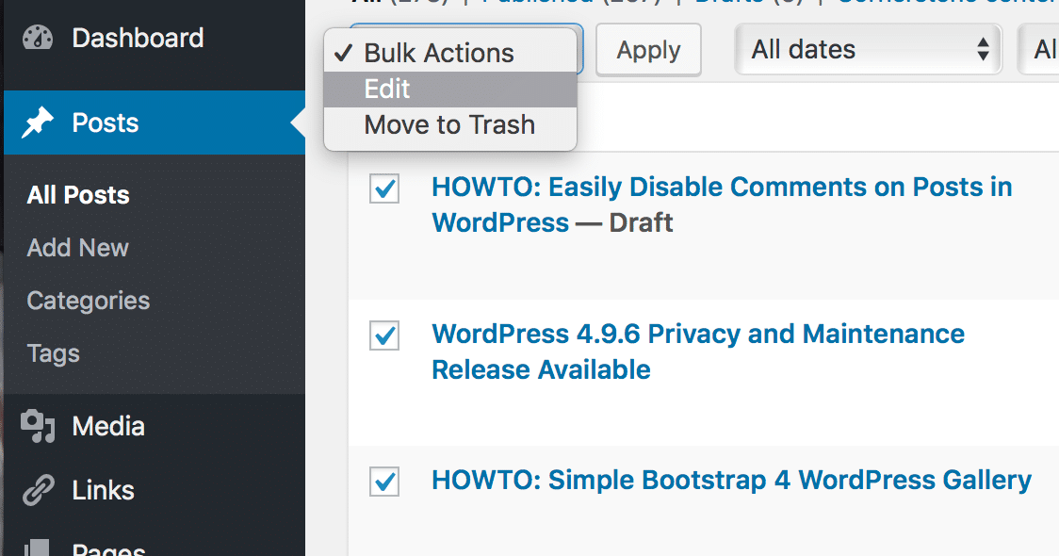Click the Dashboard gauge icon
Image resolution: width=1059 pixels, height=556 pixels.
37,38
